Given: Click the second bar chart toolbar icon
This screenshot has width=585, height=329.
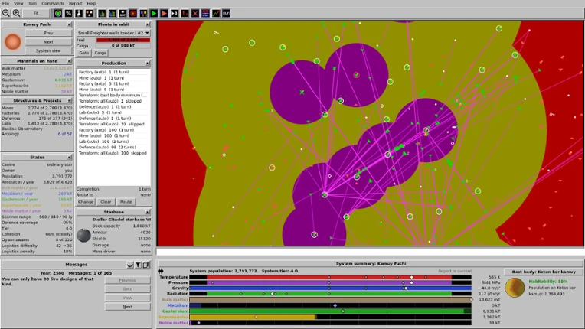Looking at the screenshot, I should (112, 14).
